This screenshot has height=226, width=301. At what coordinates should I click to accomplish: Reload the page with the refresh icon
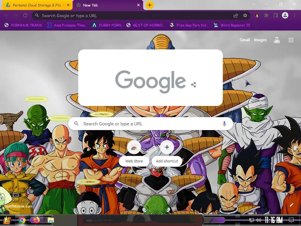pyautogui.click(x=25, y=15)
